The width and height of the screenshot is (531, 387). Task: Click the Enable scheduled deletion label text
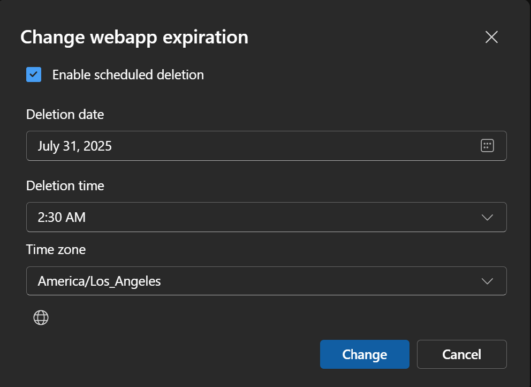coord(128,75)
